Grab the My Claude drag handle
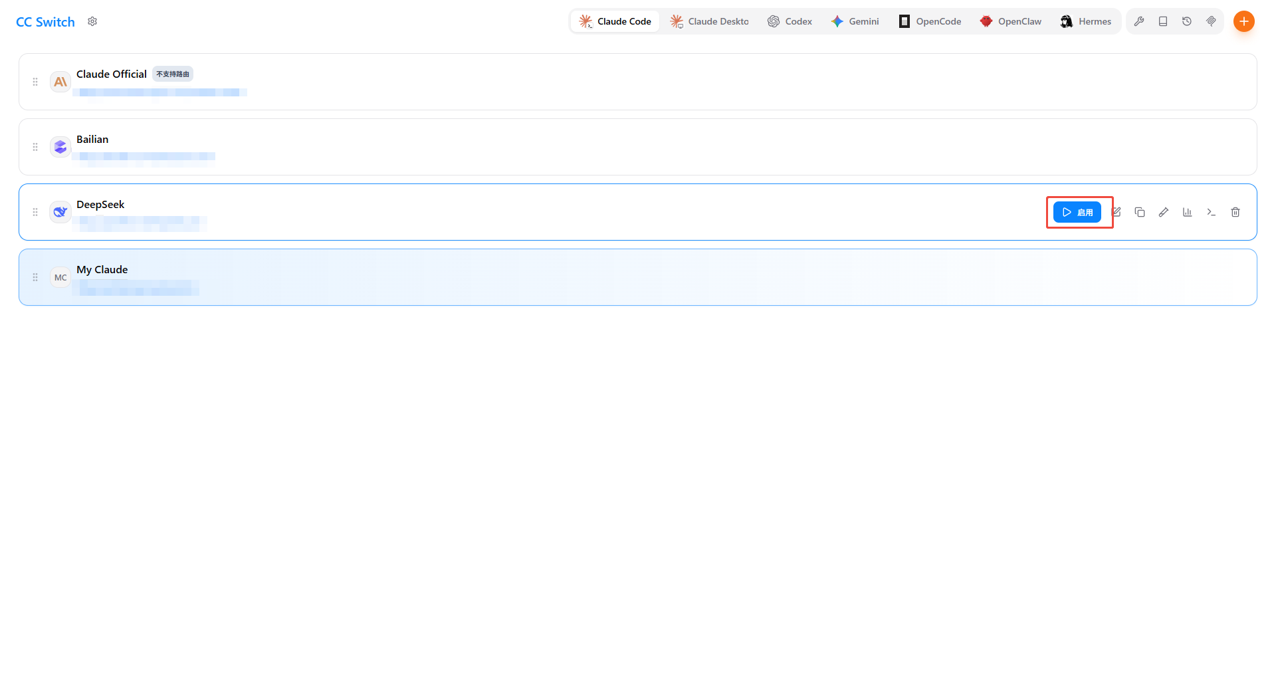This screenshot has height=676, width=1276. pyautogui.click(x=35, y=277)
